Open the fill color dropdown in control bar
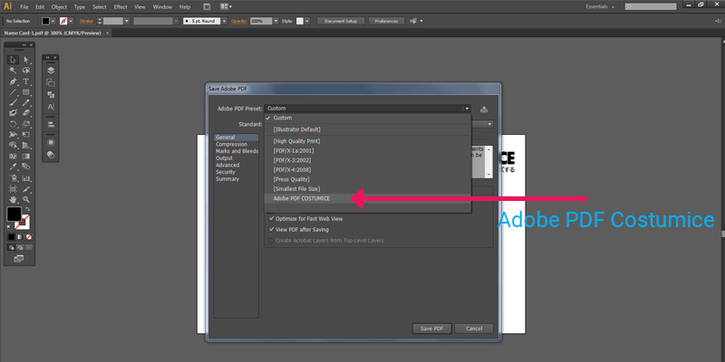 click(x=53, y=21)
